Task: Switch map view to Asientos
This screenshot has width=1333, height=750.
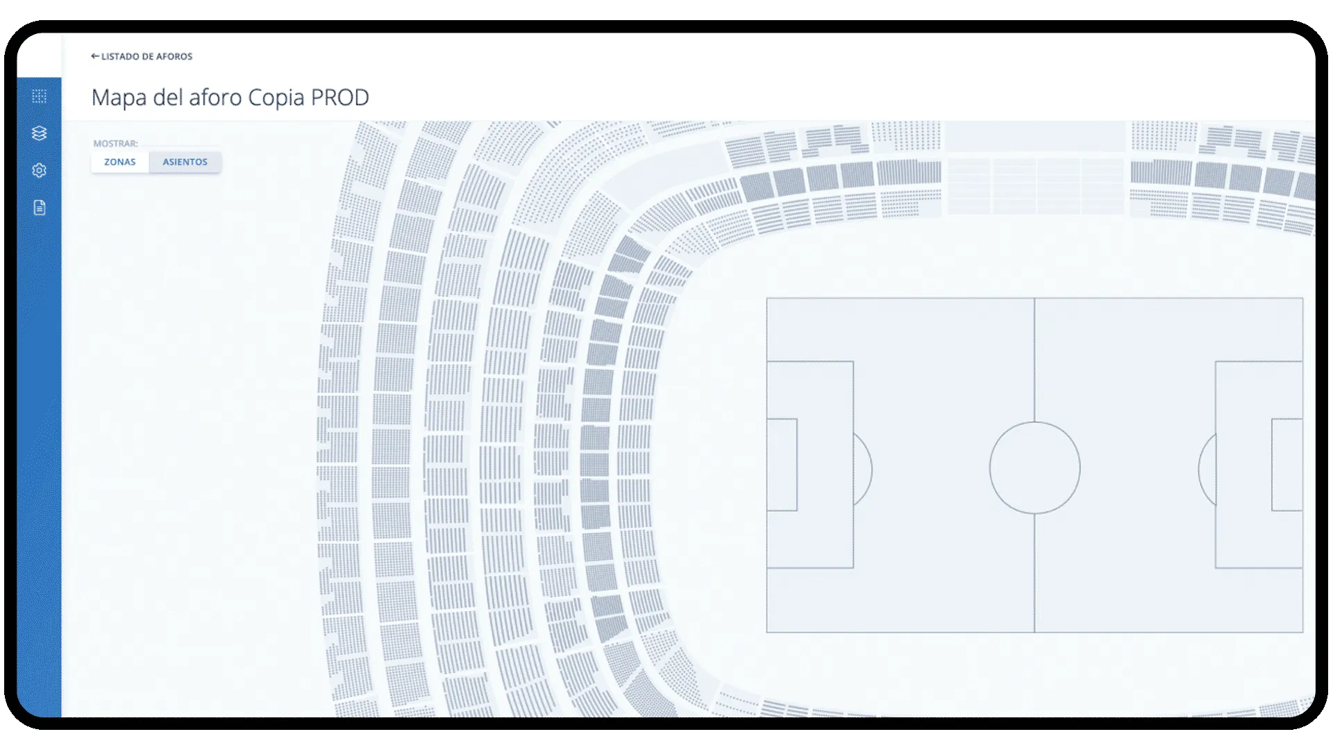Action: [185, 162]
